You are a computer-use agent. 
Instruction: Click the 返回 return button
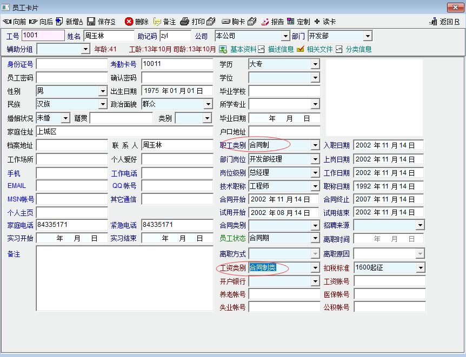(445, 22)
